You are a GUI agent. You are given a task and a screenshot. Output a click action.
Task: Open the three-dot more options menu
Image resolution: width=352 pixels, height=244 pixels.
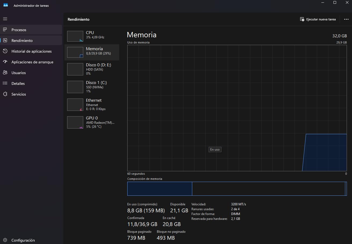click(346, 19)
